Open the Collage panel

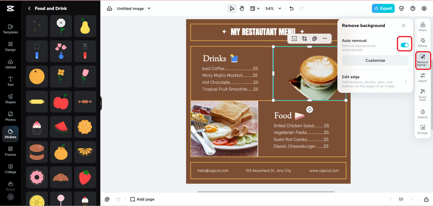point(10,169)
